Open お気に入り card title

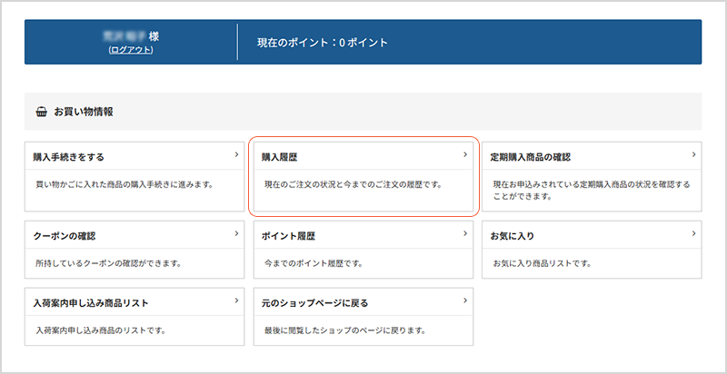tap(513, 236)
